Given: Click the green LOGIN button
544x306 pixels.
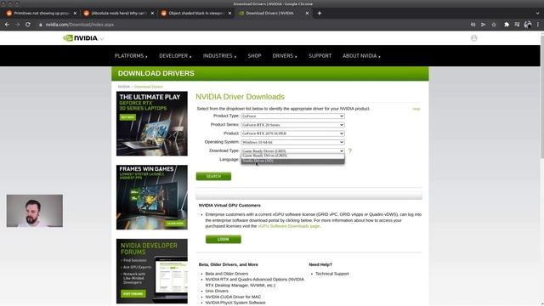Looking at the screenshot, I should pyautogui.click(x=223, y=239).
